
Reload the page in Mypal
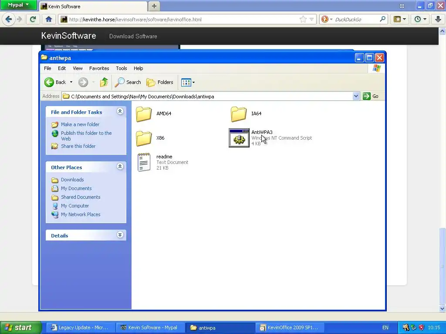click(33, 19)
